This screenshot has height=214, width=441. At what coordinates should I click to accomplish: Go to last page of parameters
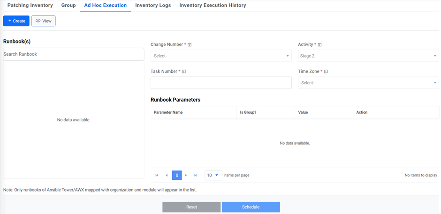[x=196, y=175]
